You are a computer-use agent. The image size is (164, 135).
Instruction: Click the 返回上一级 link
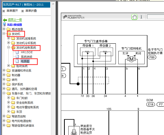[x=15, y=20]
